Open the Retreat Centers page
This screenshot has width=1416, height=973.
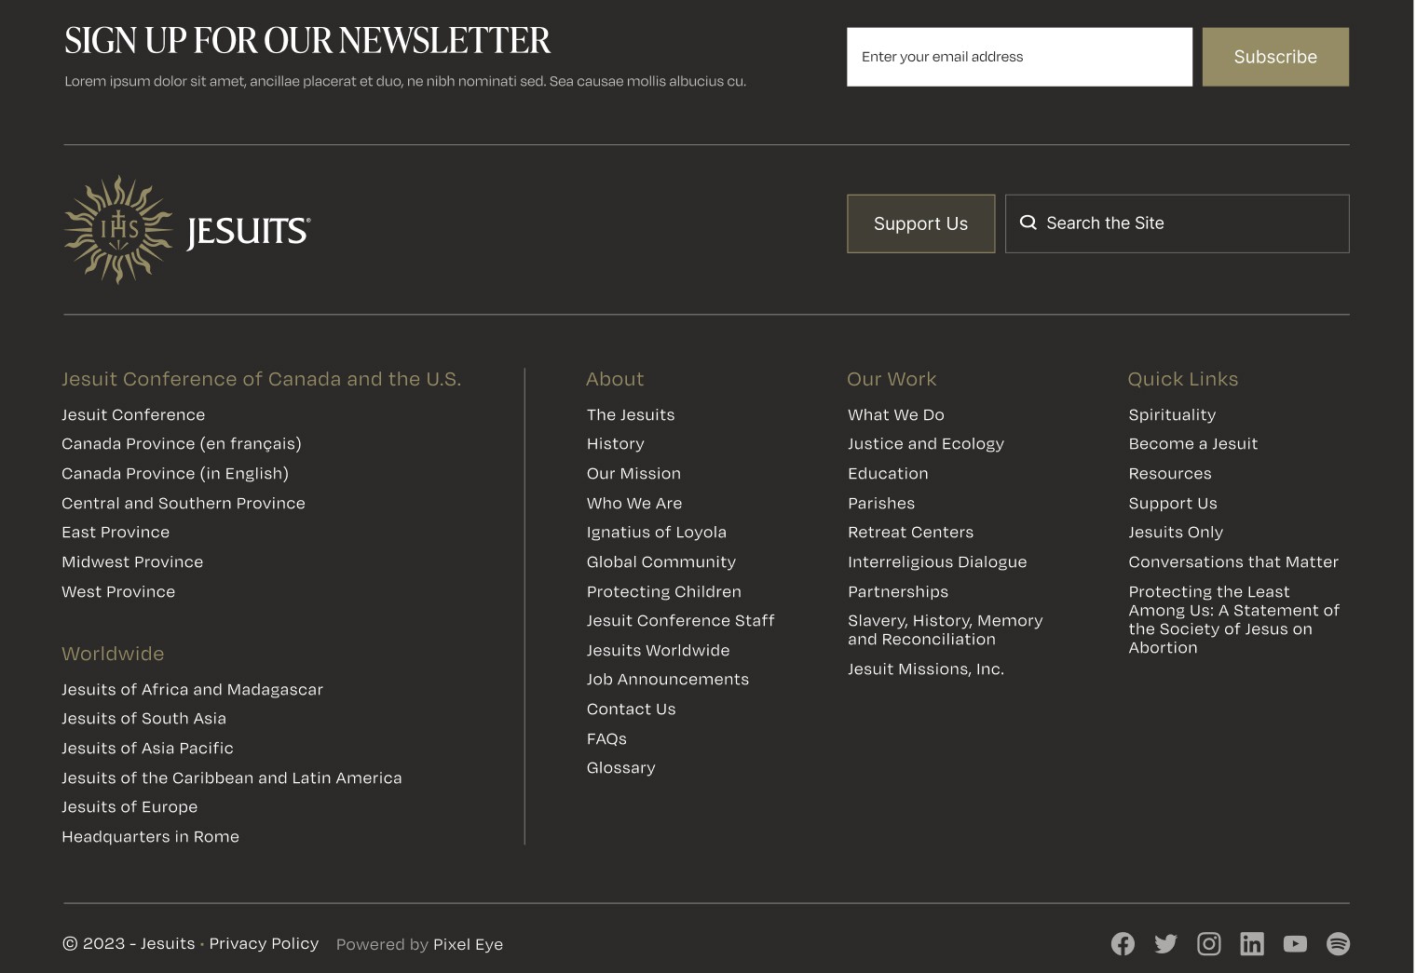pyautogui.click(x=910, y=532)
